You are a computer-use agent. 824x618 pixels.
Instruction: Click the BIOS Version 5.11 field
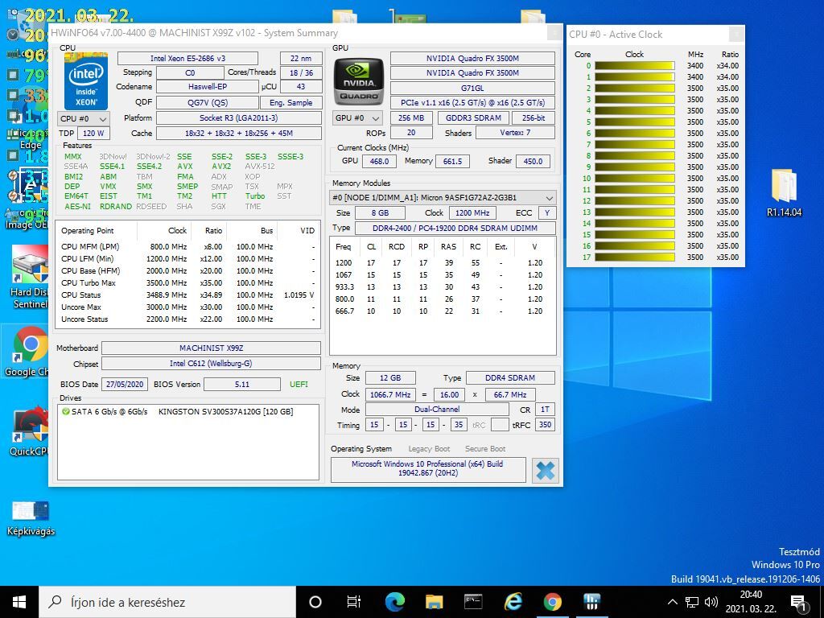[242, 384]
